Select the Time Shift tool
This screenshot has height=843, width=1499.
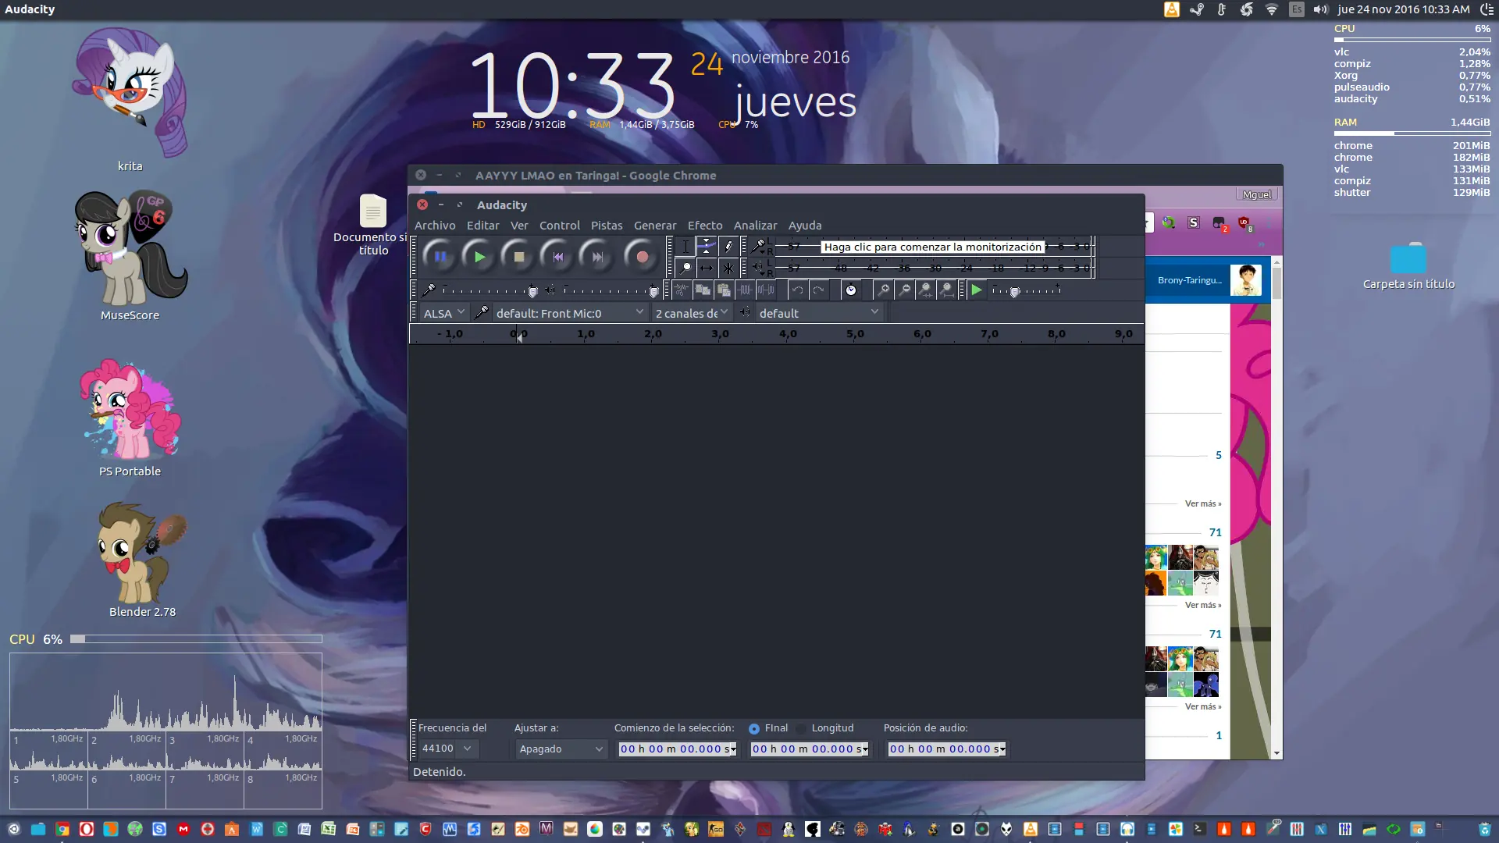tap(707, 268)
